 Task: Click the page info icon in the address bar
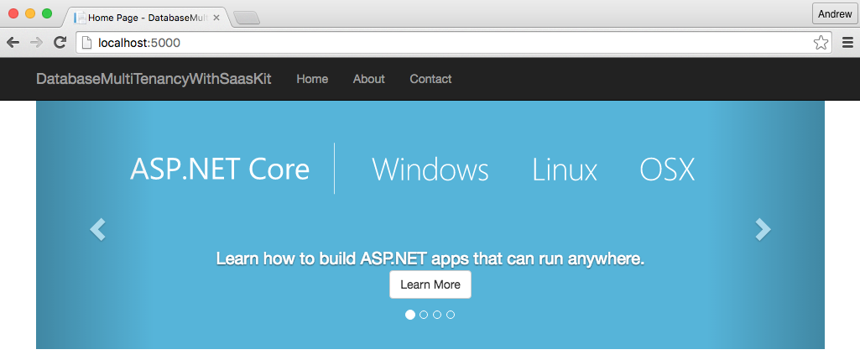tap(86, 42)
